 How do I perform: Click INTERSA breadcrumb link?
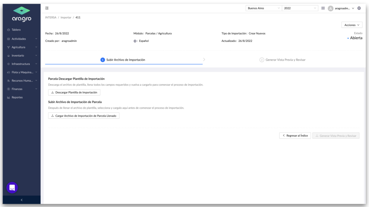click(51, 17)
